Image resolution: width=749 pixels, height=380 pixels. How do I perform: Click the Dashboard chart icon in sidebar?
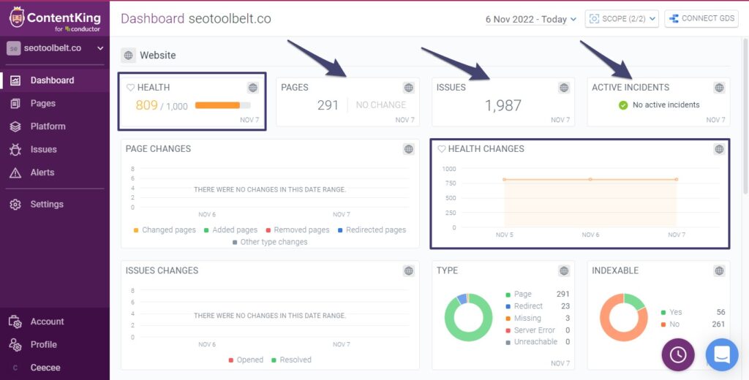(15, 80)
